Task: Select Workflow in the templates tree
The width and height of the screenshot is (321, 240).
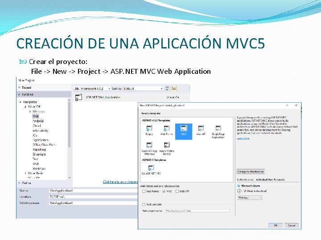Action: [x=39, y=168]
